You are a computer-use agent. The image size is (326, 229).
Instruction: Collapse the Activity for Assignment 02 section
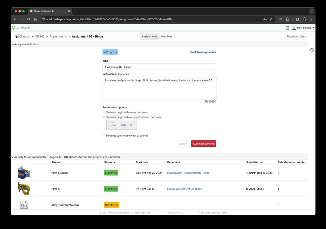[x=13, y=157]
